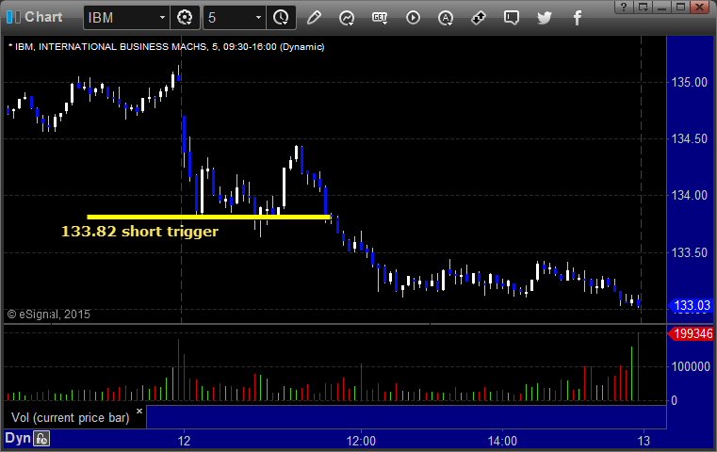The width and height of the screenshot is (717, 452).
Task: Click the bar replay play button
Action: (x=413, y=18)
